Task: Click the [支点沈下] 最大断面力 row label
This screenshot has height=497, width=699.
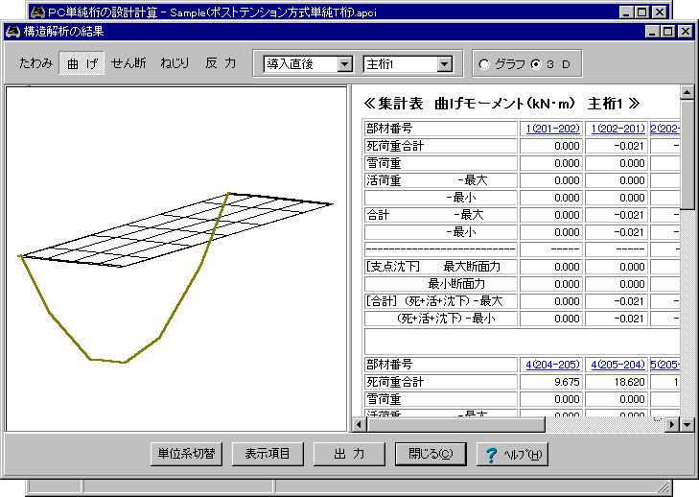Action: [440, 267]
